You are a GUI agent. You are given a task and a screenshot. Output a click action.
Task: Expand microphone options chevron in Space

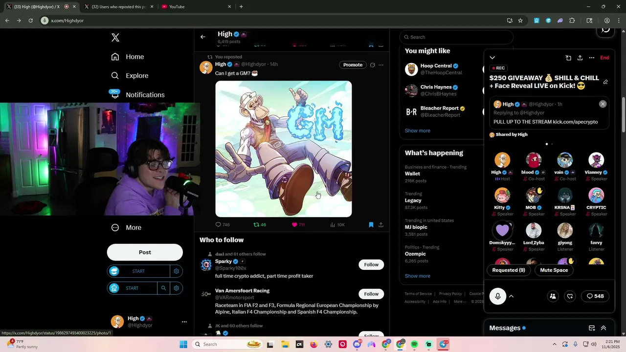[511, 296]
